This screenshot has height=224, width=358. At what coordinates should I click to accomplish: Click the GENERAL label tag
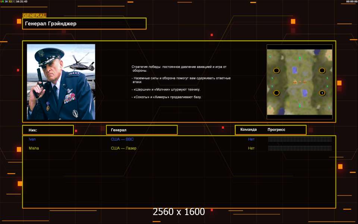click(x=34, y=16)
